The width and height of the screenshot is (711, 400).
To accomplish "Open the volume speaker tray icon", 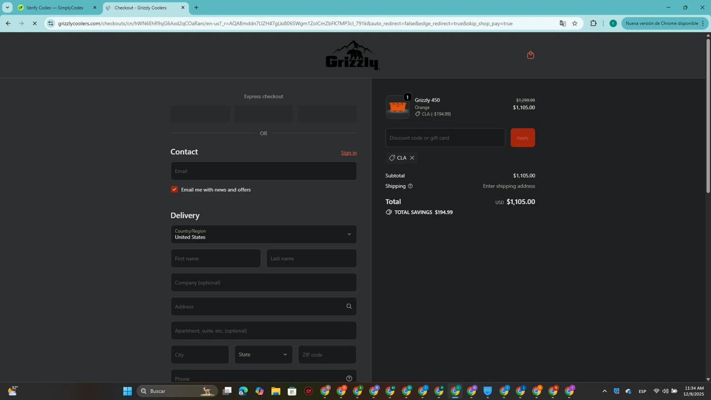I will tap(665, 391).
